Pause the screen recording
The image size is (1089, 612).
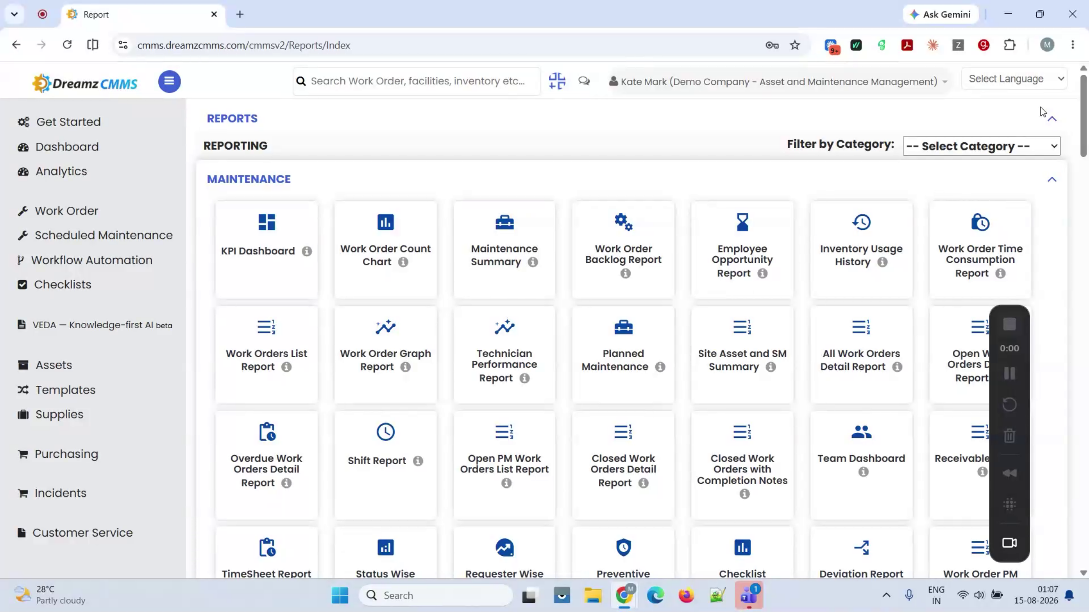tap(1009, 374)
